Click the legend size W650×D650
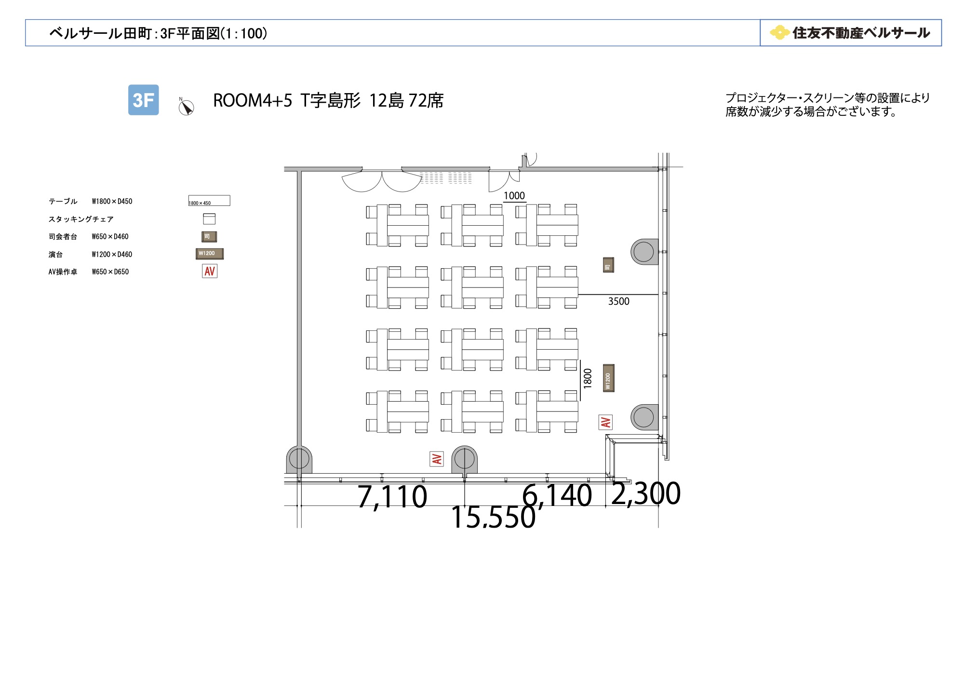 [x=110, y=272]
